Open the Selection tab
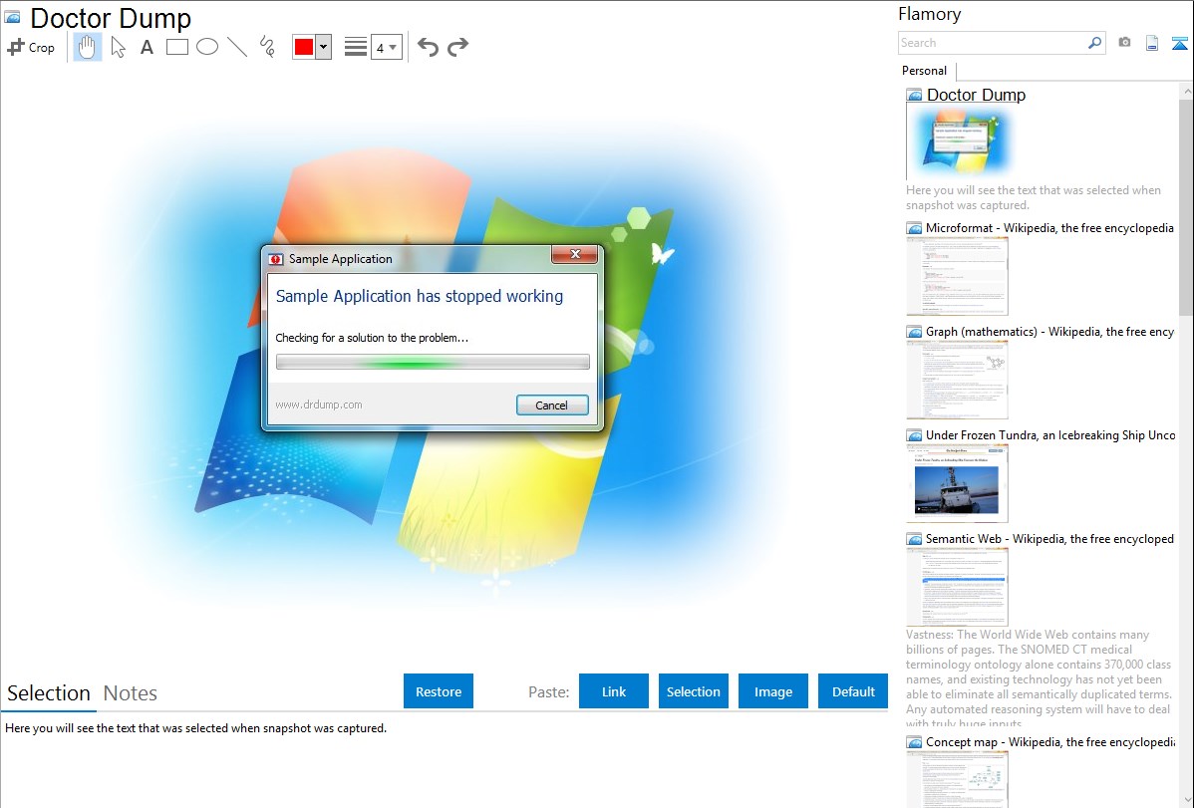This screenshot has width=1194, height=808. (x=49, y=693)
